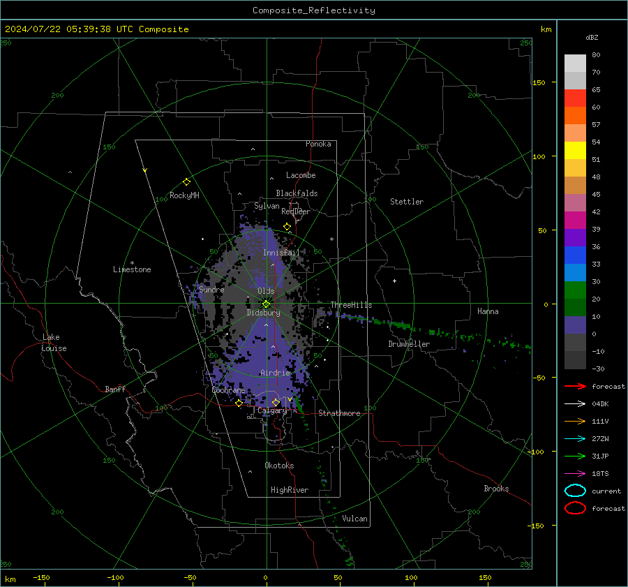This screenshot has width=628, height=587.
Task: Click the Vulcan town label
Action: pos(354,519)
